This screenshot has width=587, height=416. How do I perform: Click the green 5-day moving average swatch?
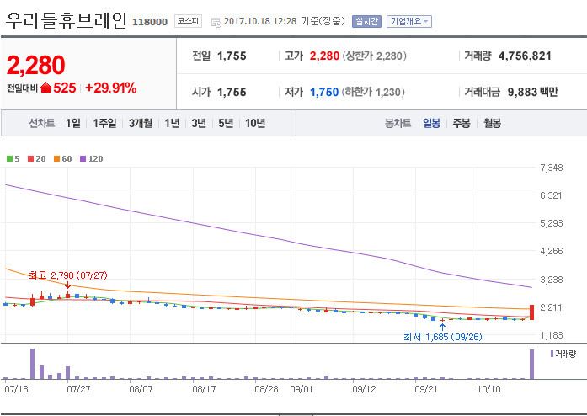pyautogui.click(x=9, y=159)
